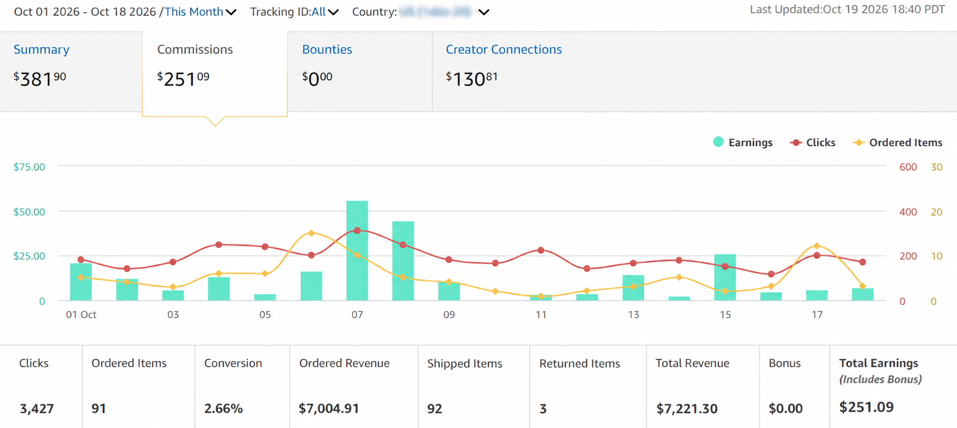The height and width of the screenshot is (428, 957).
Task: Click the Last Updated timestamp text
Action: click(847, 9)
